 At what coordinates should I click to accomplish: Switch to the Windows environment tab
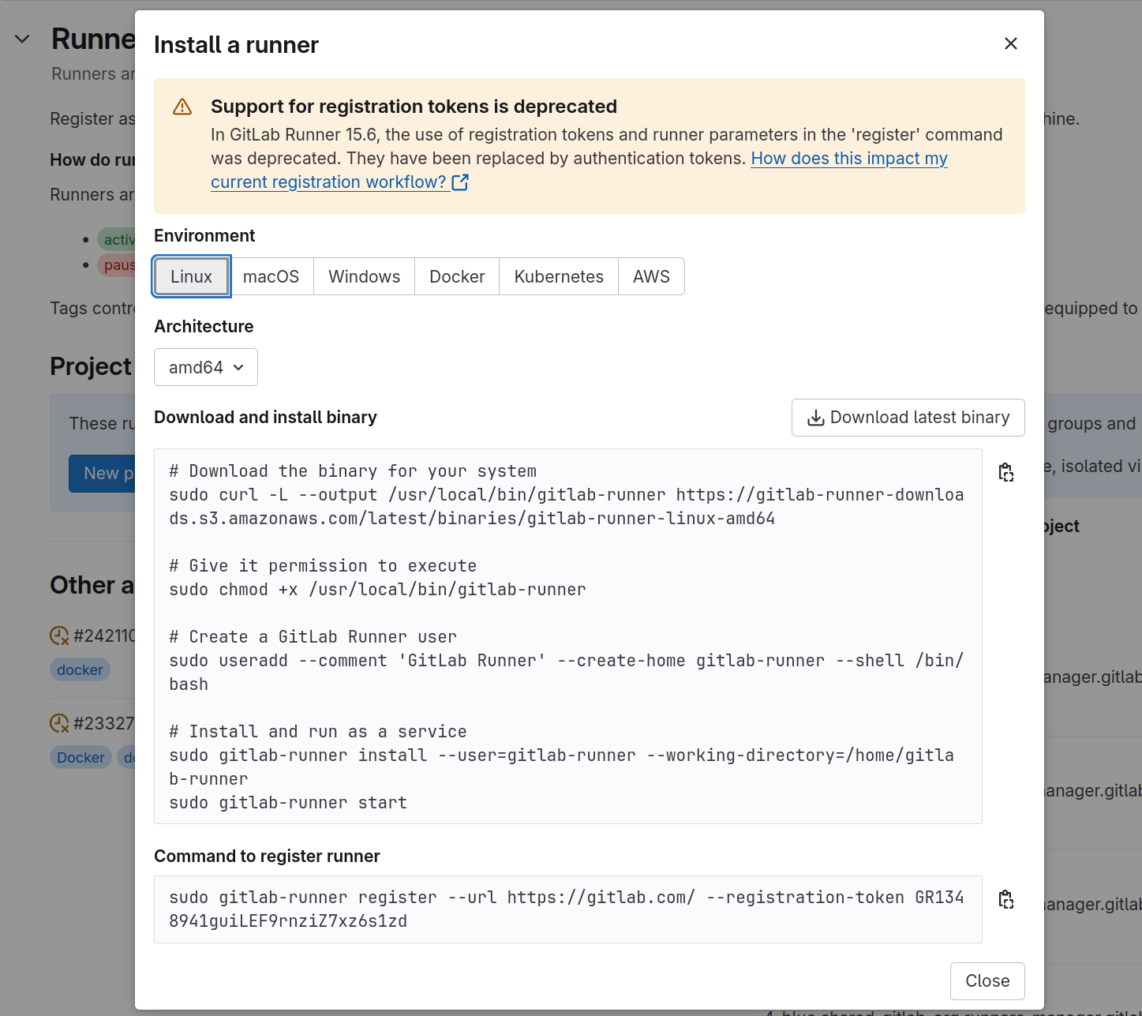pos(364,276)
